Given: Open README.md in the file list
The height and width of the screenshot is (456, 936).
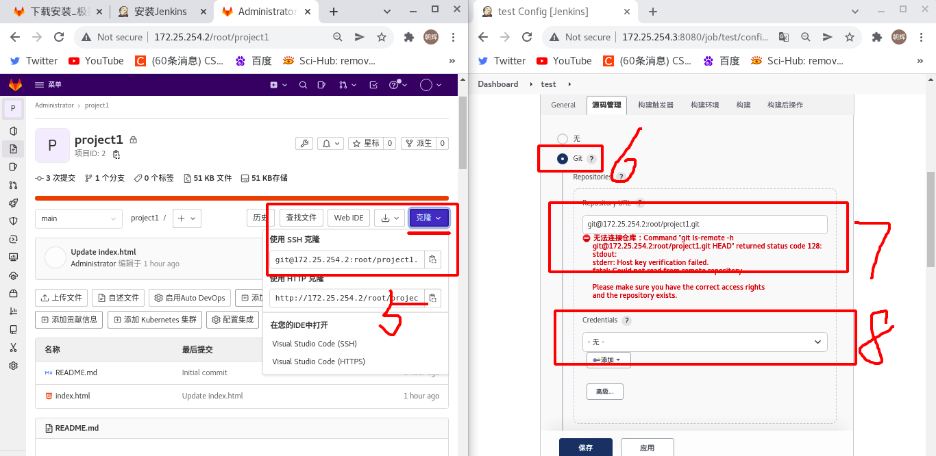Looking at the screenshot, I should [76, 373].
